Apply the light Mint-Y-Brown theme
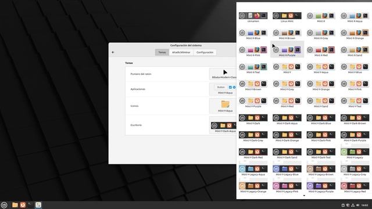Screen dimensions: 372x209 point(253,85)
